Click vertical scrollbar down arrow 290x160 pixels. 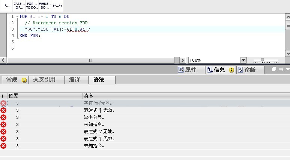288,53
